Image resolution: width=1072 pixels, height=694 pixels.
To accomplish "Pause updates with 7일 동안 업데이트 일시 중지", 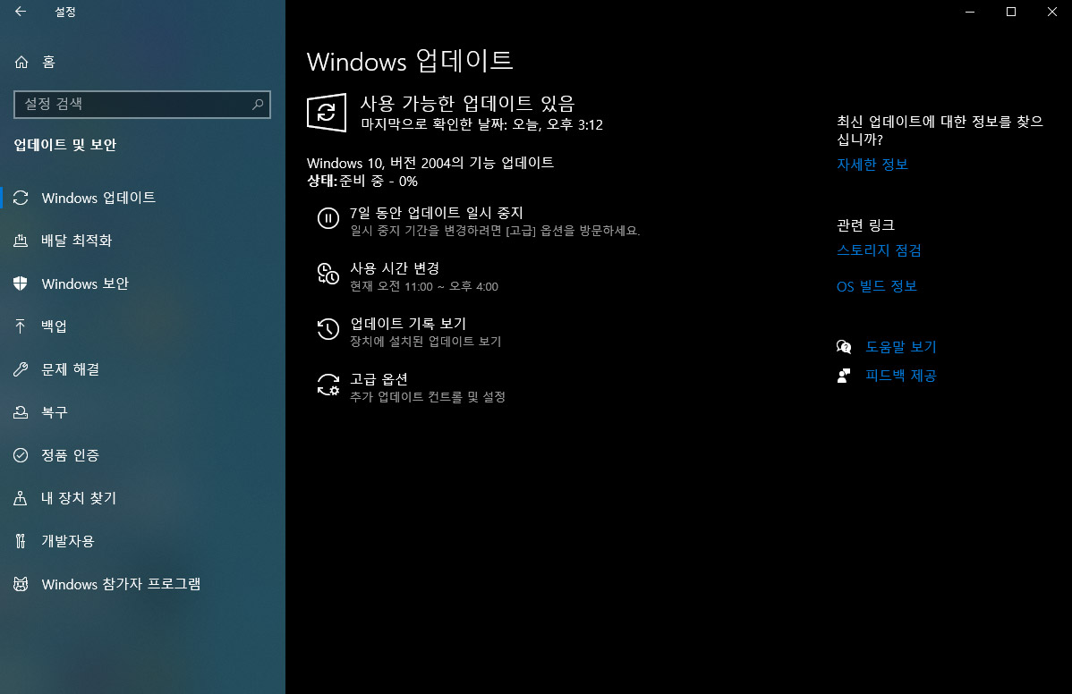I will [479, 221].
